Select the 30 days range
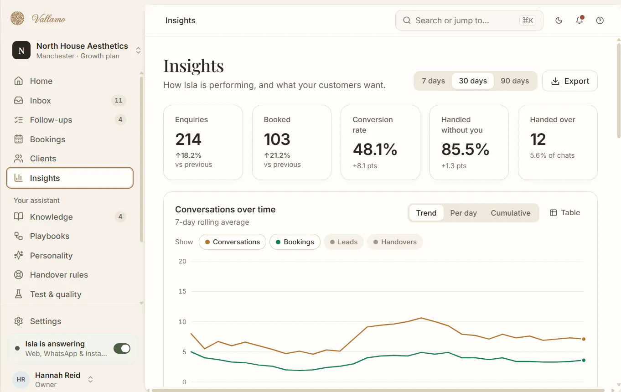Viewport: 621px width, 392px height. coord(473,81)
